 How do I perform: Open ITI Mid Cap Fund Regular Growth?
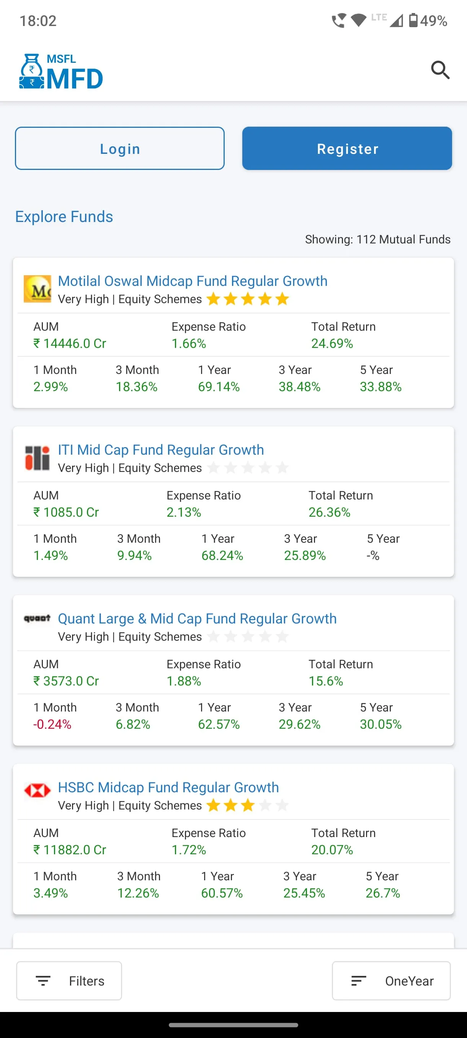click(161, 450)
